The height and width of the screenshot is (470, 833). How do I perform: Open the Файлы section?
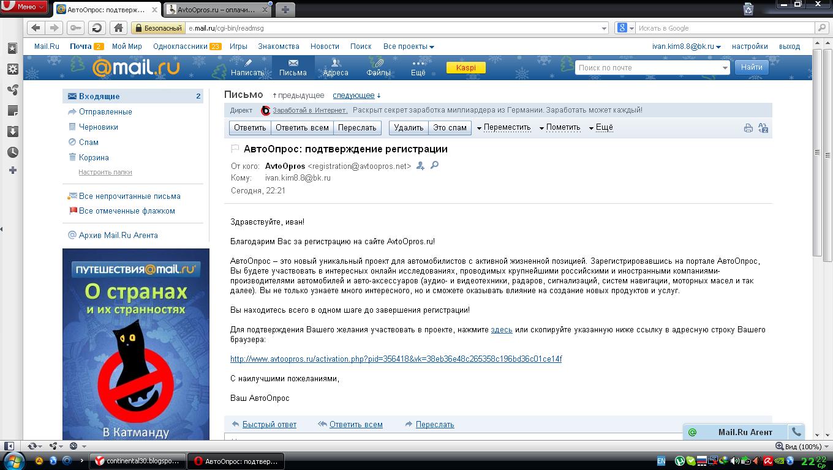coord(379,67)
